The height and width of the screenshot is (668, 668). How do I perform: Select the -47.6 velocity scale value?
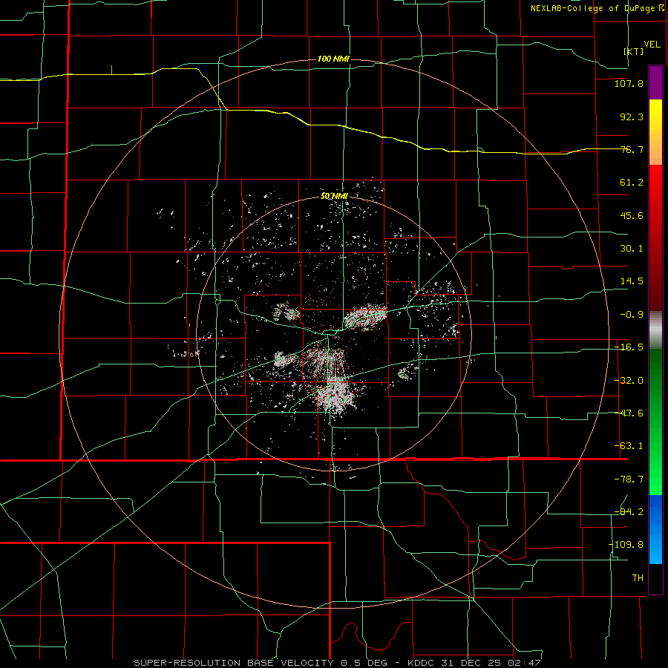(x=629, y=413)
